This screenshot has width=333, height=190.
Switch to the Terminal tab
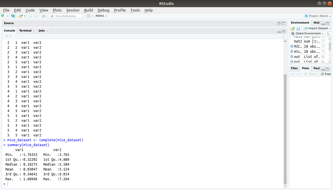tap(25, 31)
